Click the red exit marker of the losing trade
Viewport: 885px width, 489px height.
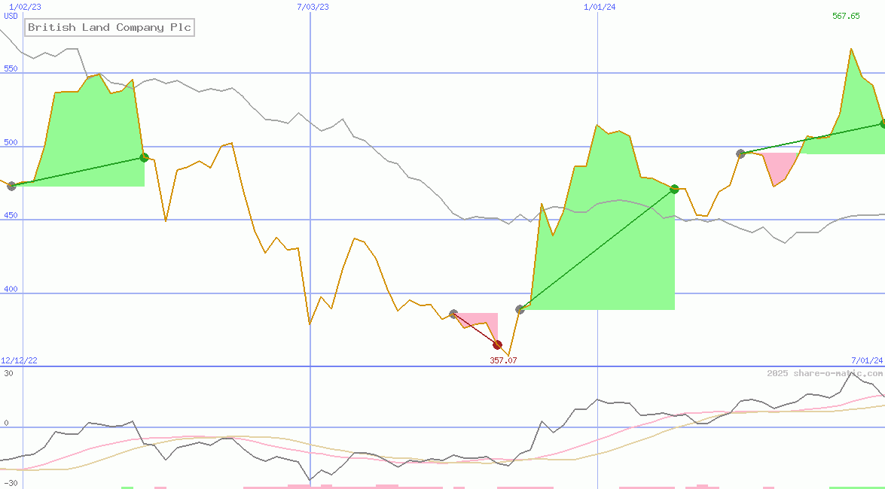[x=497, y=345]
